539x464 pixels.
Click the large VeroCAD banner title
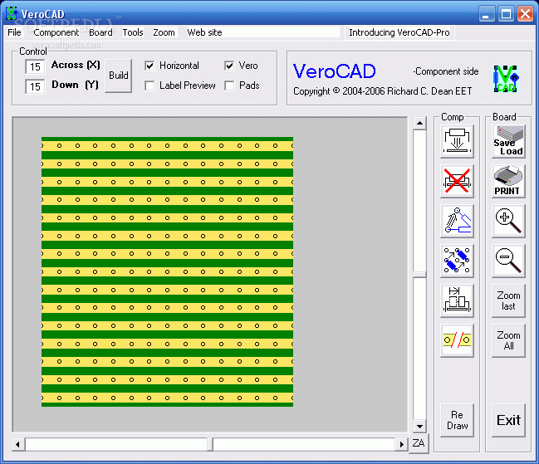[x=334, y=71]
